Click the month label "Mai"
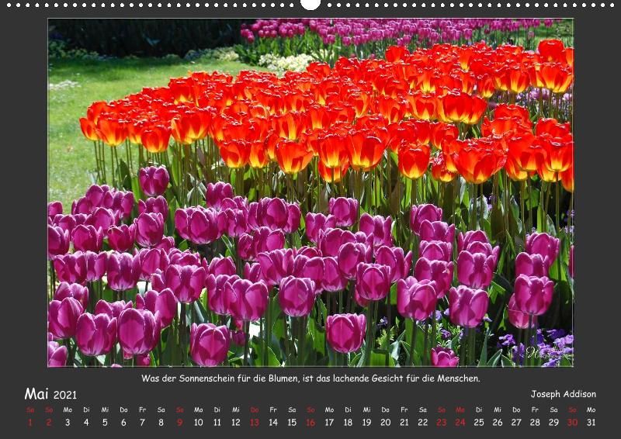 36,394
